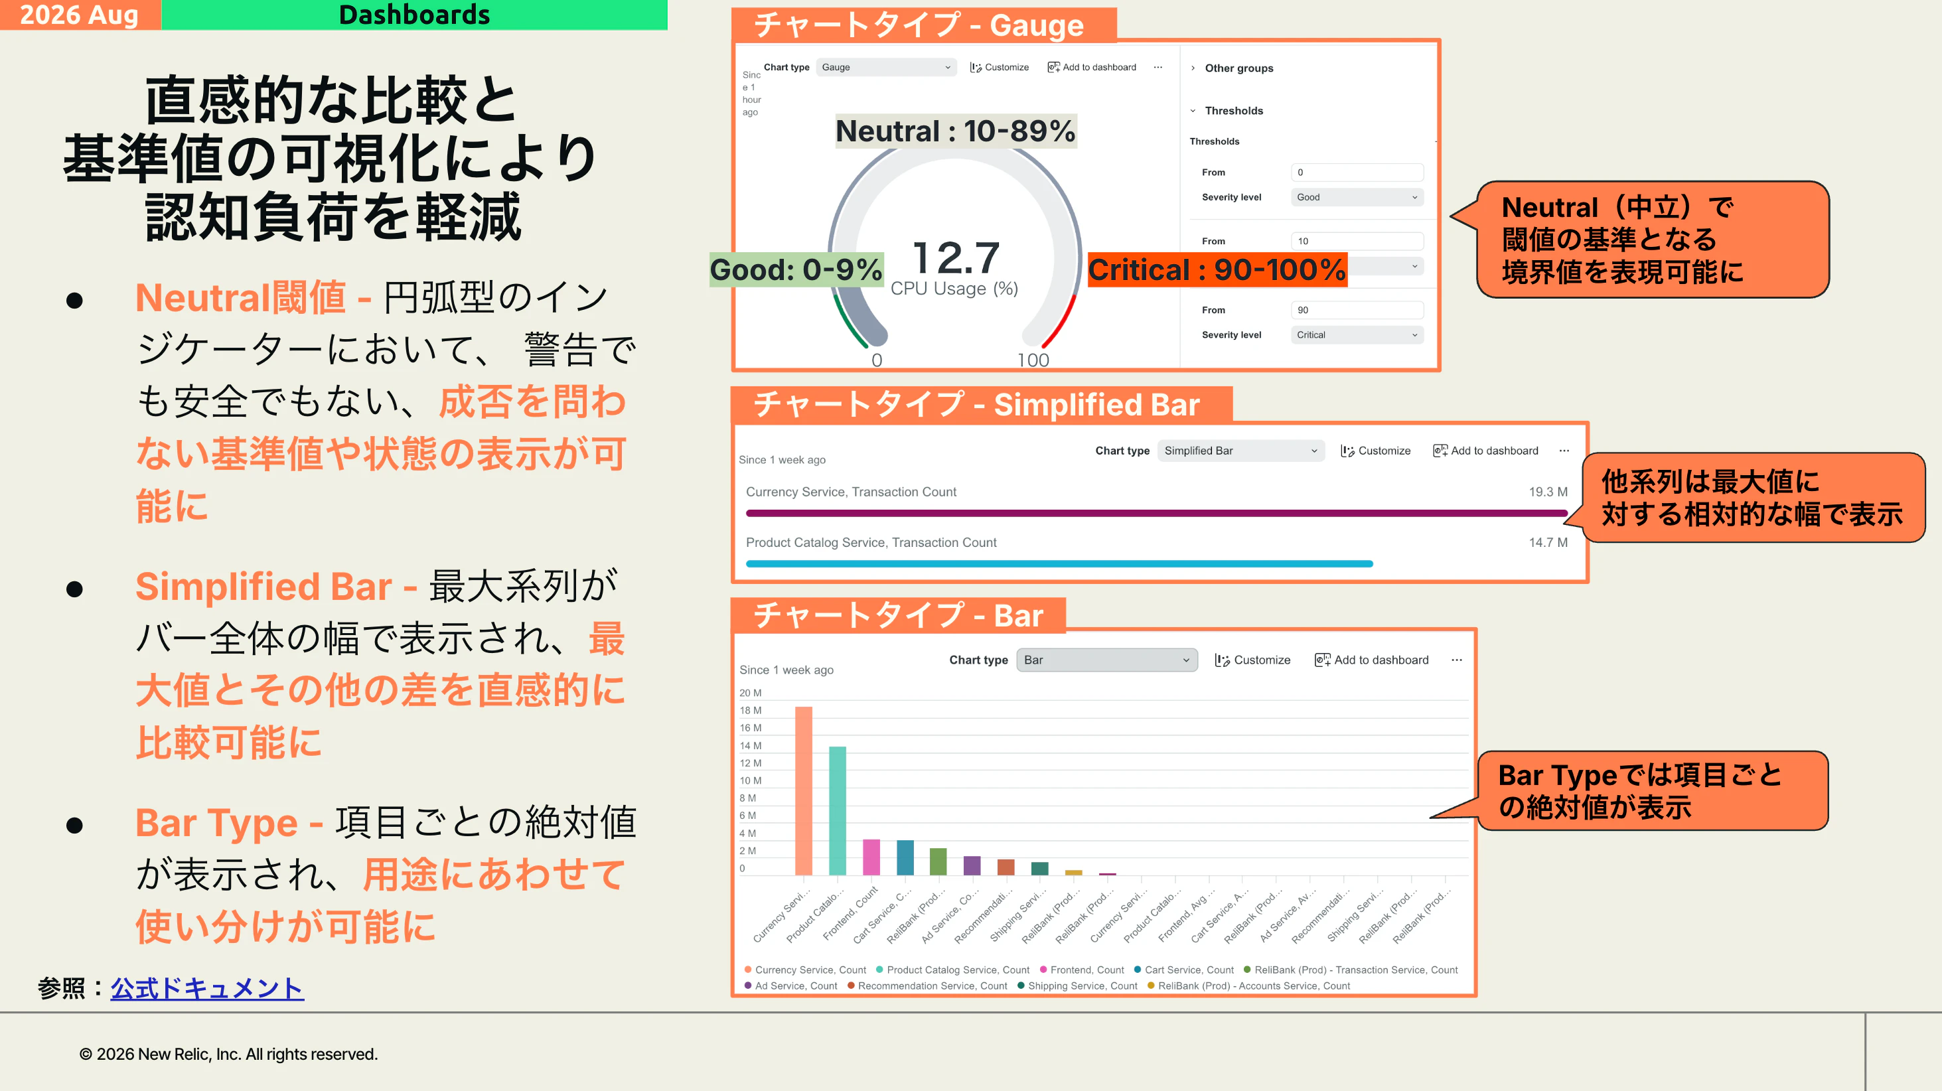
Task: Click the Since 1 week ago text above the bar chart
Action: (x=786, y=670)
